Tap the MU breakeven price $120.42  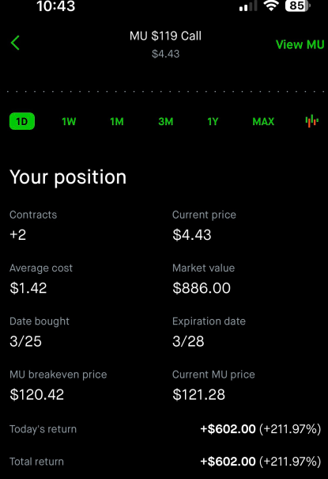point(37,394)
